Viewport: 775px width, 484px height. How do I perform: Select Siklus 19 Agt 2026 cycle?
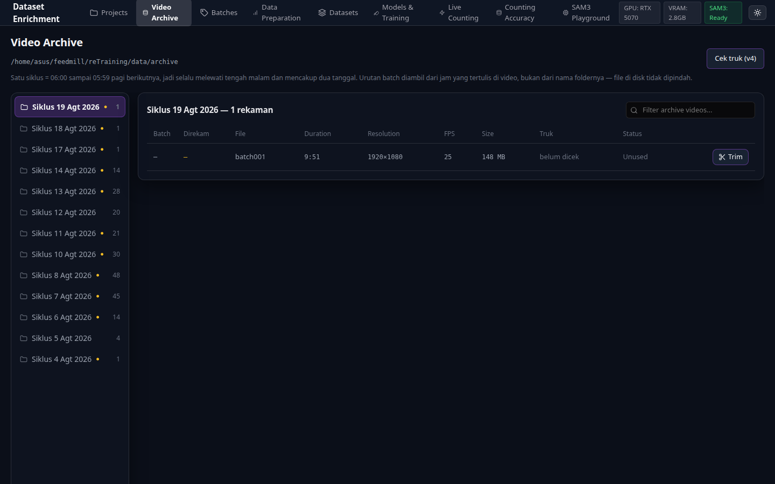coord(70,107)
